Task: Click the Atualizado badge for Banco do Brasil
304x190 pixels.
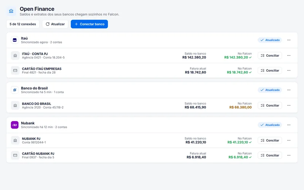Action: pos(270,90)
